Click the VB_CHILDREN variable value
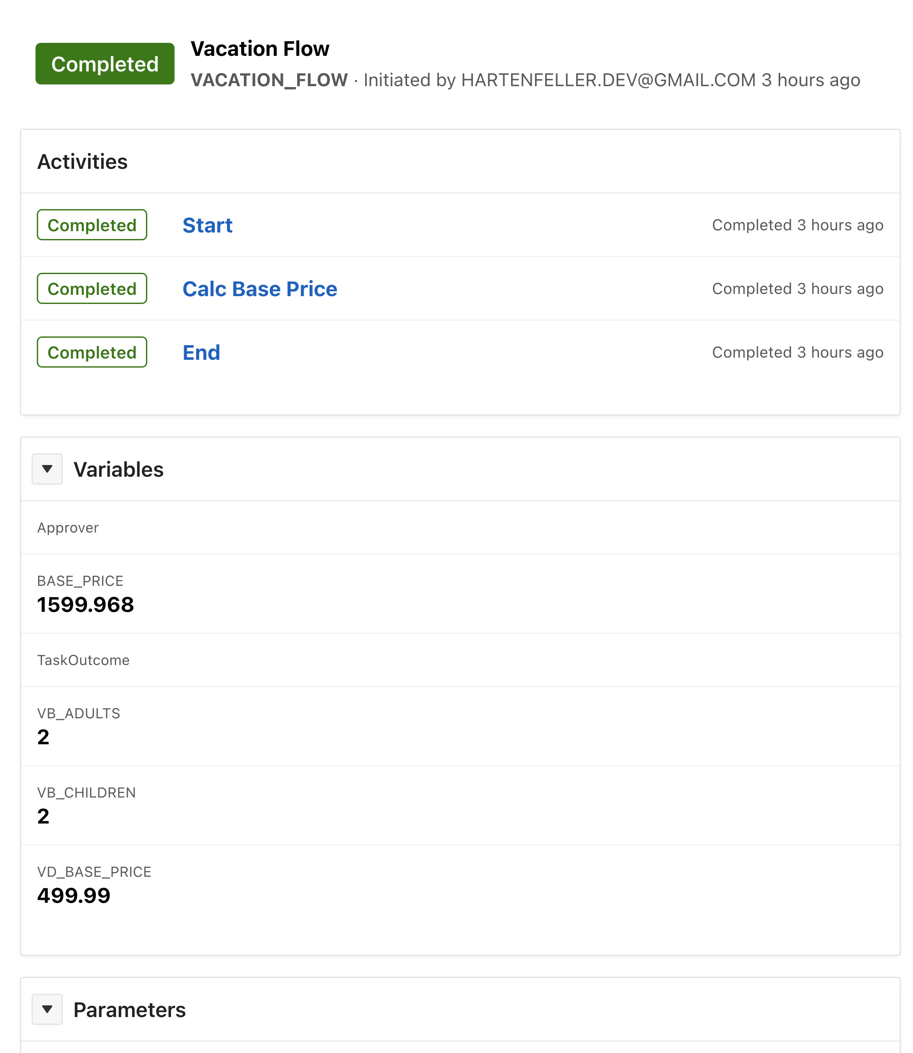Screen dimensions: 913x1053 pos(43,816)
